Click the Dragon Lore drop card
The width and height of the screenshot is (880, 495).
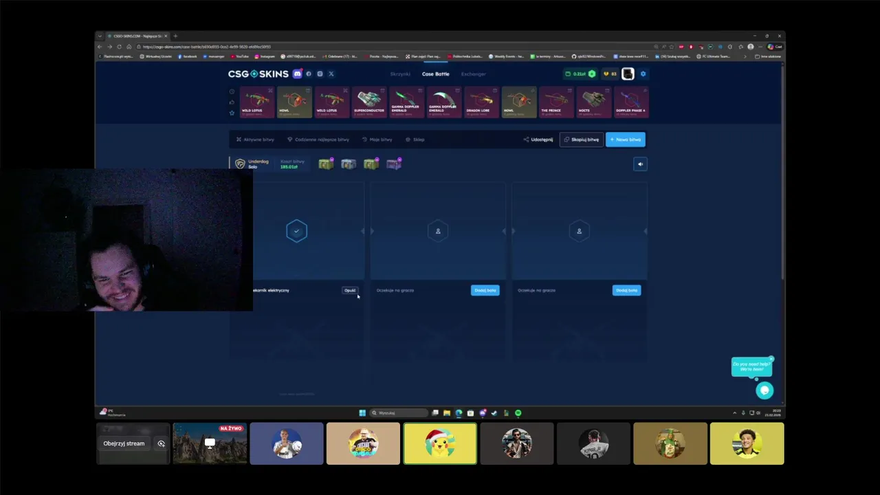point(481,102)
